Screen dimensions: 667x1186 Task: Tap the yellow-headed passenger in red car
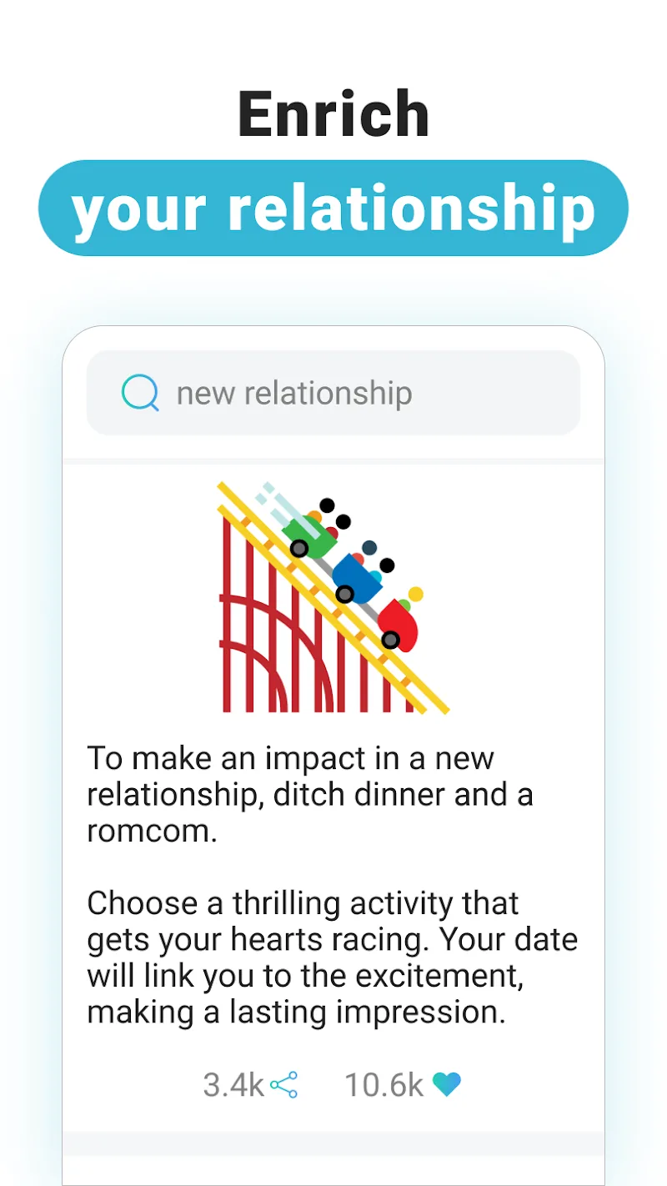(415, 595)
